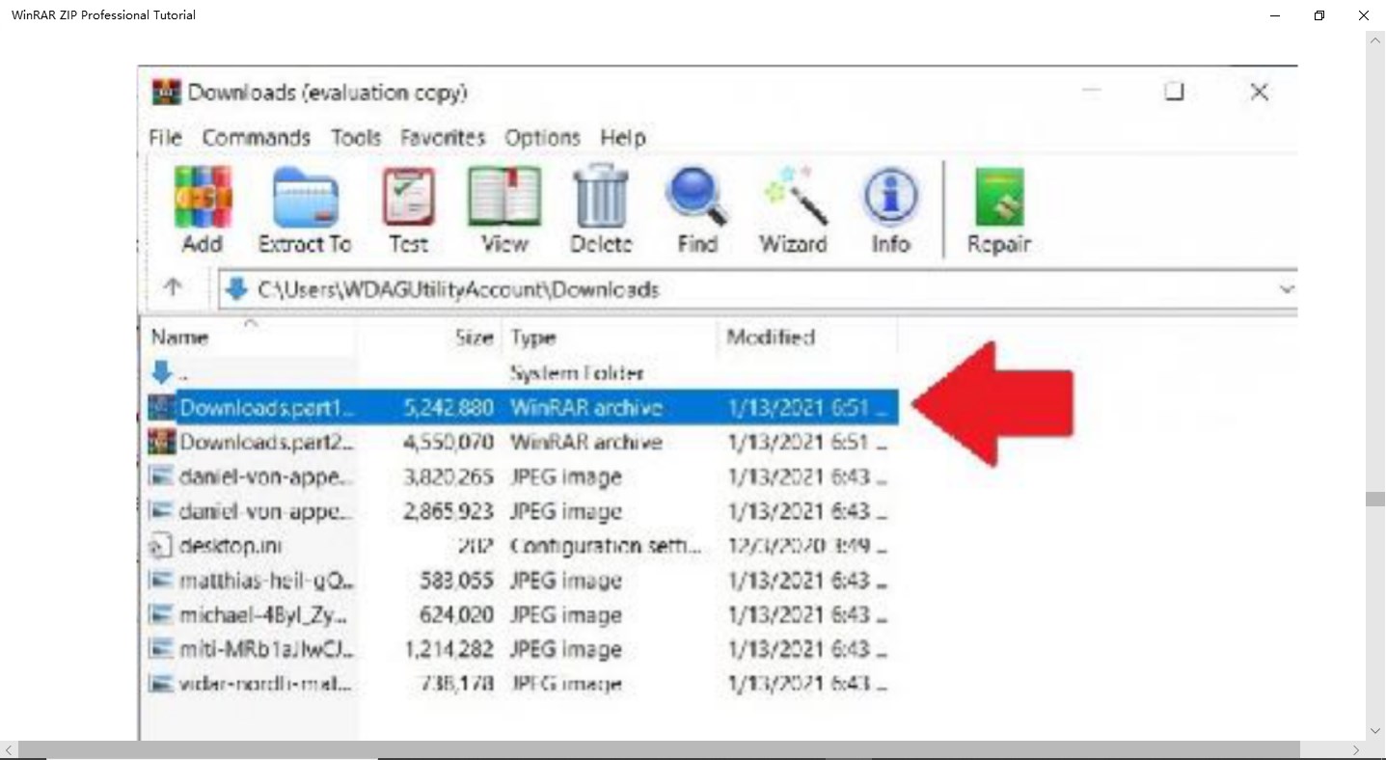Click the desktop.ini file icon
Image resolution: width=1386 pixels, height=760 pixels.
point(160,546)
